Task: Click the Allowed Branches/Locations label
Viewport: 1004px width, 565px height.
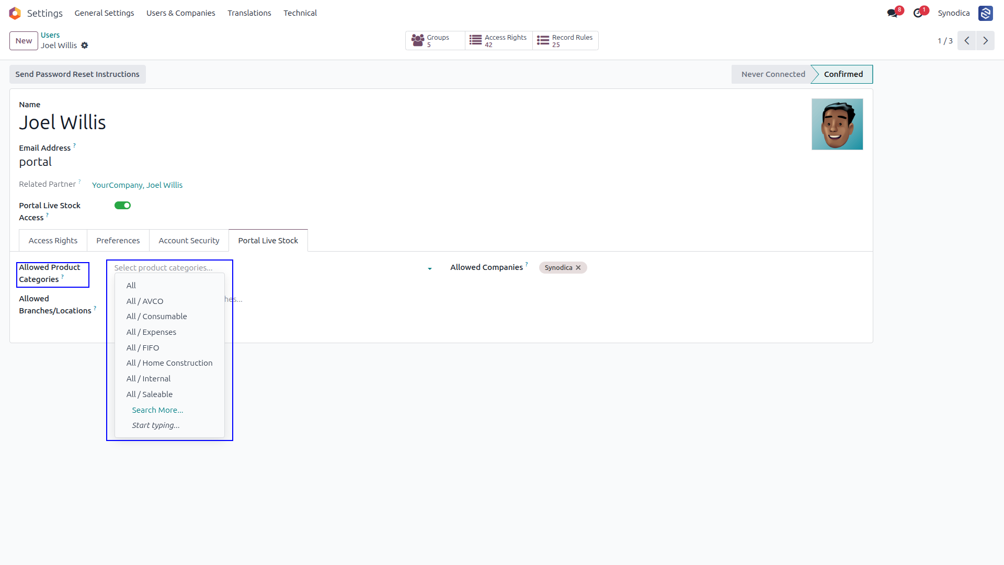Action: [x=55, y=305]
